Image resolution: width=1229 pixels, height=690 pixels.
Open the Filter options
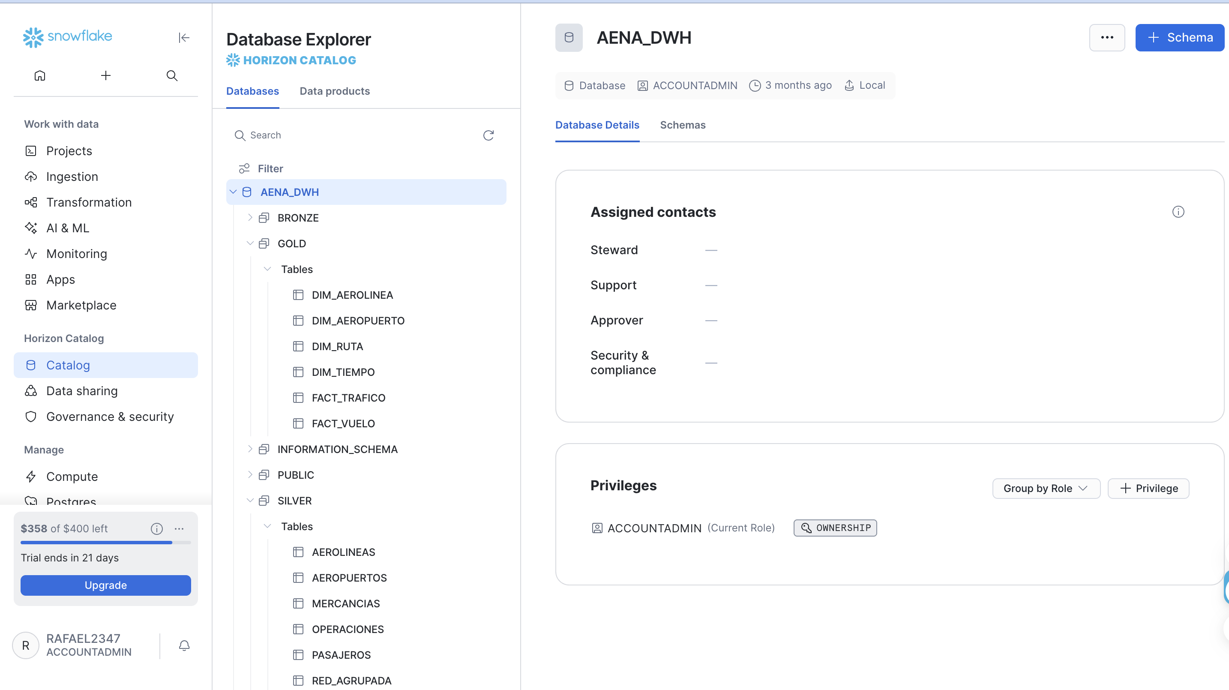(x=261, y=168)
